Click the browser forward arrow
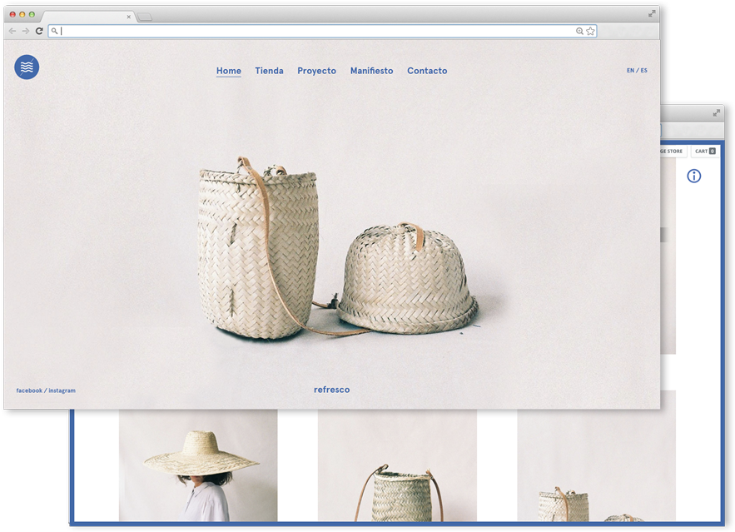735x532 pixels. [x=25, y=31]
